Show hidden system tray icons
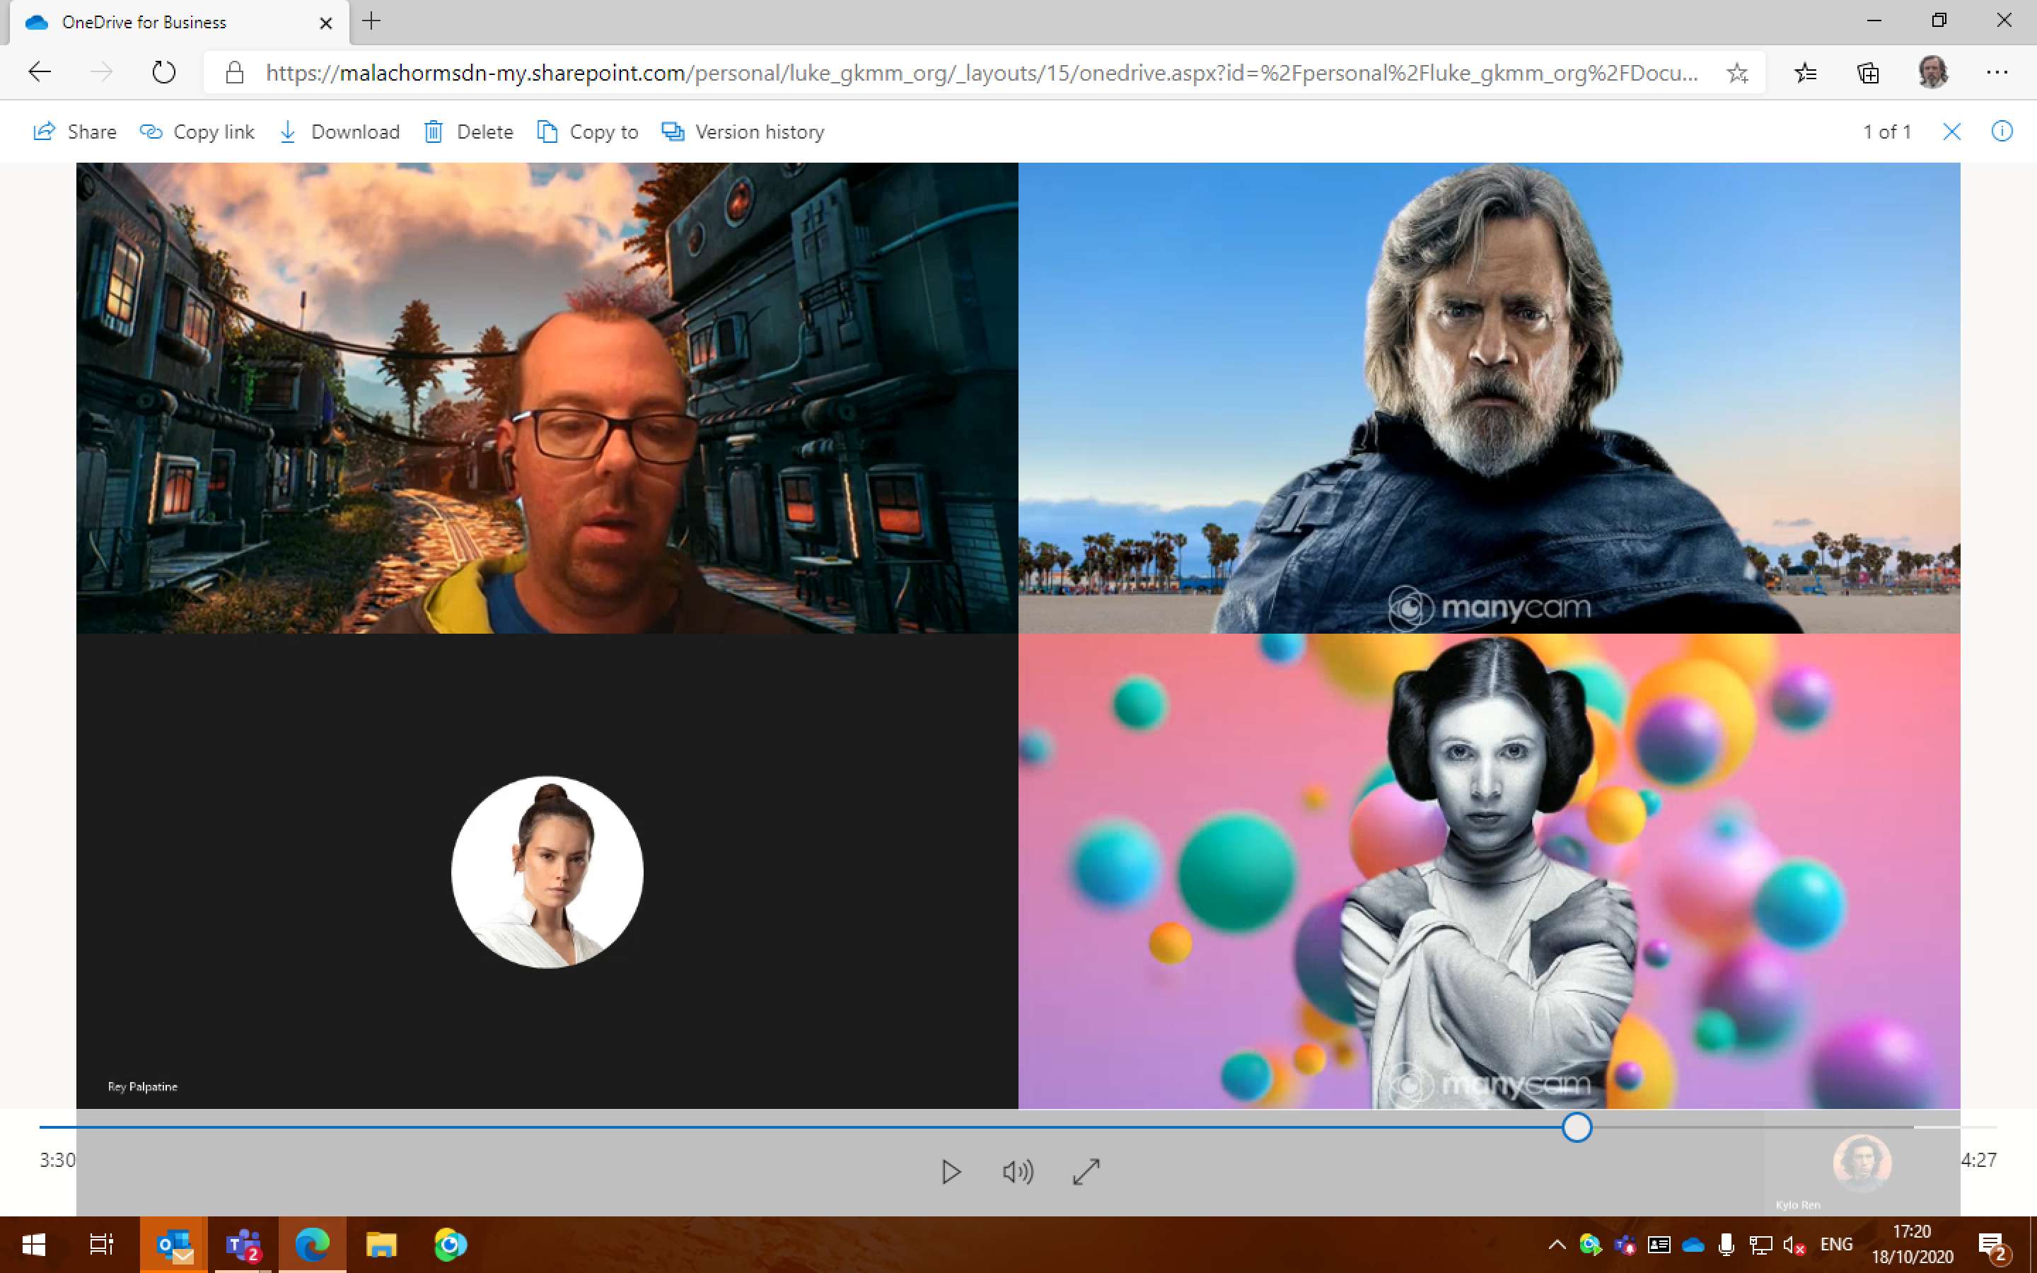Screen dimensions: 2037x1273 point(1556,1245)
